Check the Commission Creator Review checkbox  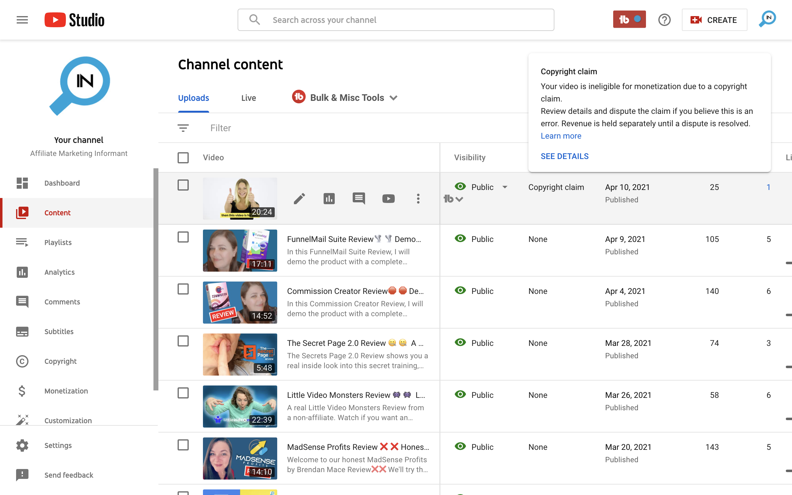click(x=183, y=289)
